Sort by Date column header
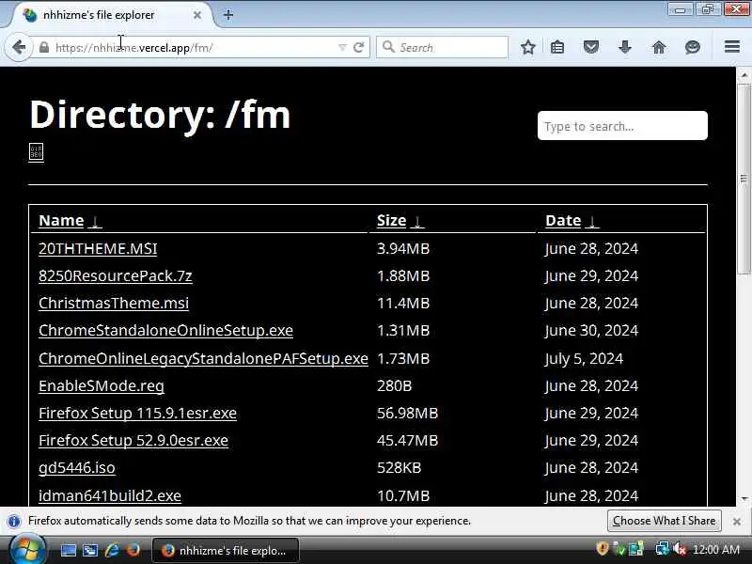 [x=572, y=220]
